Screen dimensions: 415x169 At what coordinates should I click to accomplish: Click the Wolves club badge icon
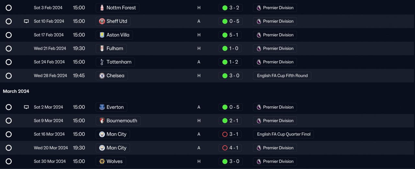click(102, 161)
